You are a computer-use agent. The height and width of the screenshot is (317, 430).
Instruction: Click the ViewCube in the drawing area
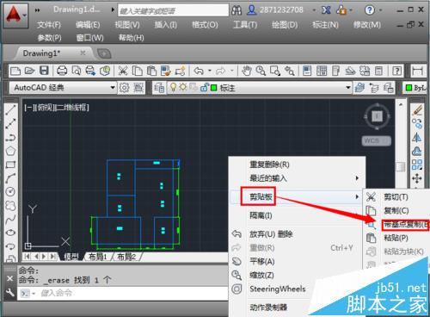[377, 116]
